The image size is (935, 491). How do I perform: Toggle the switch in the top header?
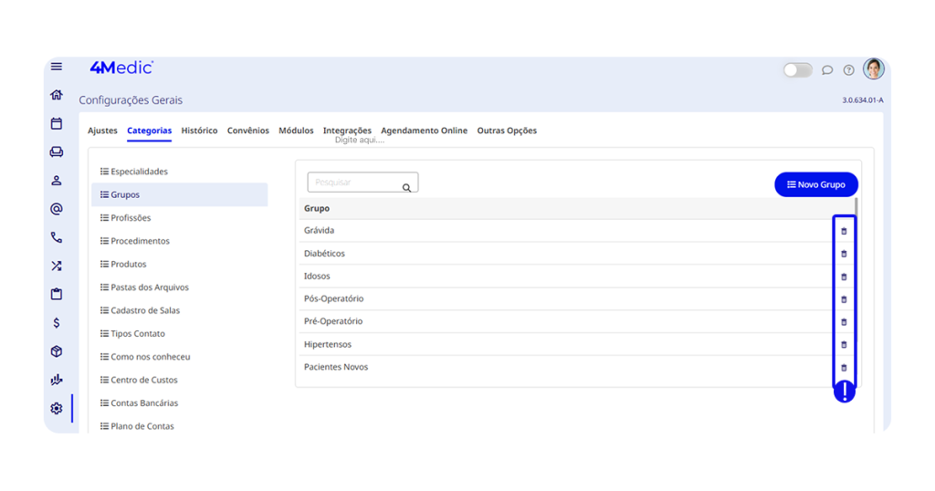pos(797,70)
